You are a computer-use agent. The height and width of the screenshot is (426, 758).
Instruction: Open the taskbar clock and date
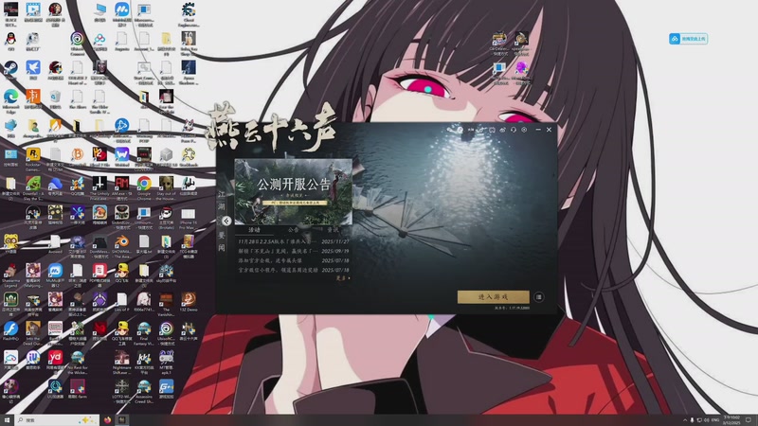click(x=731, y=420)
